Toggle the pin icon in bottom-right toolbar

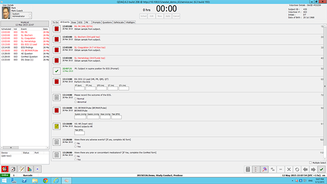pos(264,170)
